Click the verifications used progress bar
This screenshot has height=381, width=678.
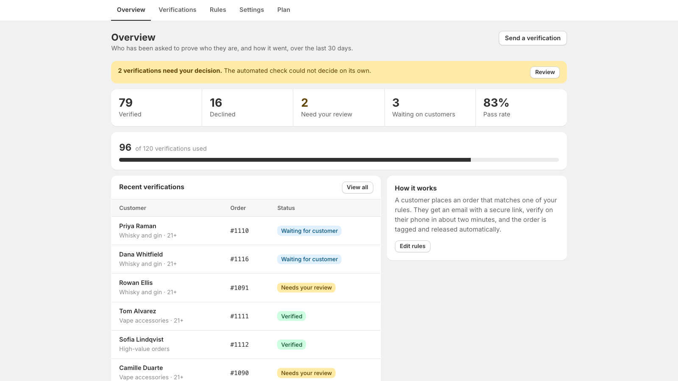[x=339, y=160]
